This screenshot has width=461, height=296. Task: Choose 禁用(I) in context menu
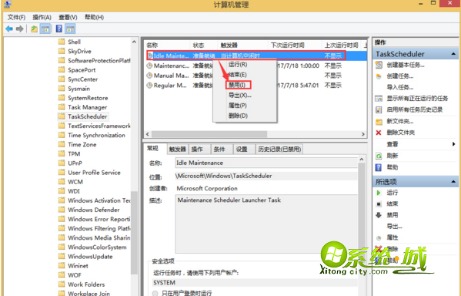tap(245, 85)
